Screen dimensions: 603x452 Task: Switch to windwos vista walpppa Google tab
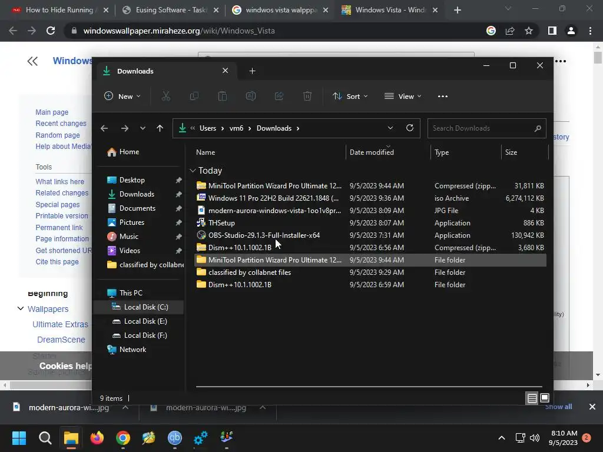tap(281, 10)
